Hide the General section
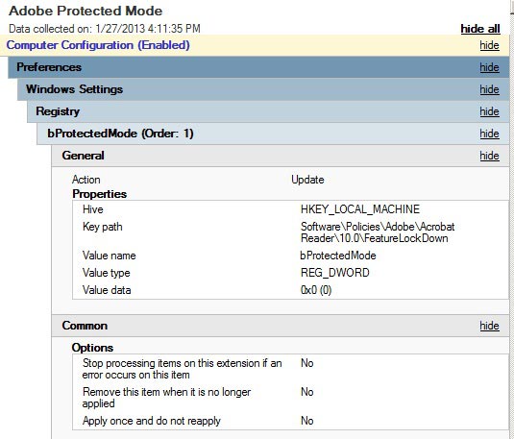Viewport: 514px width, 439px height. pyautogui.click(x=489, y=156)
